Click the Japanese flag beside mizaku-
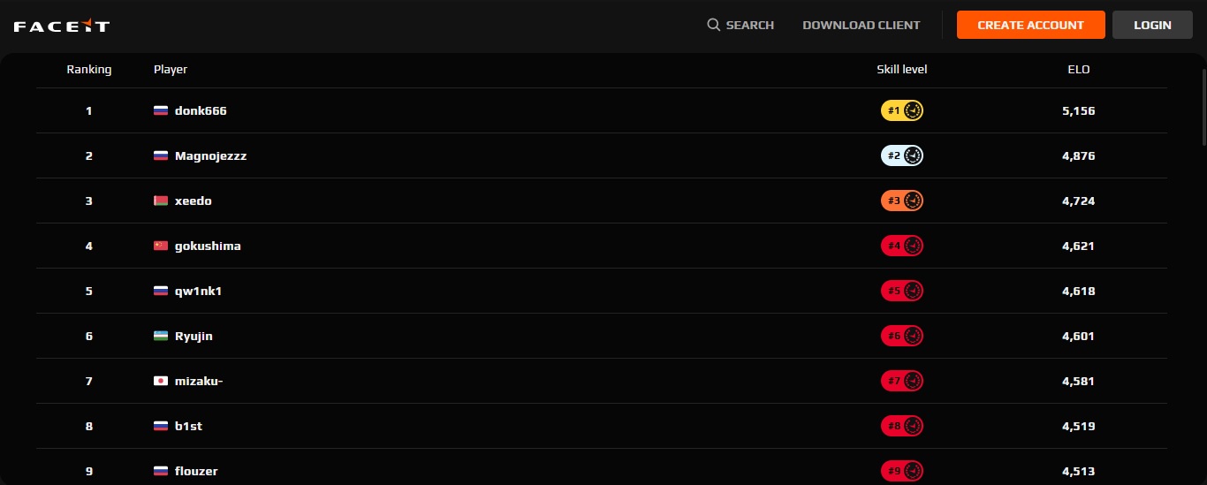This screenshot has width=1207, height=485. (161, 381)
